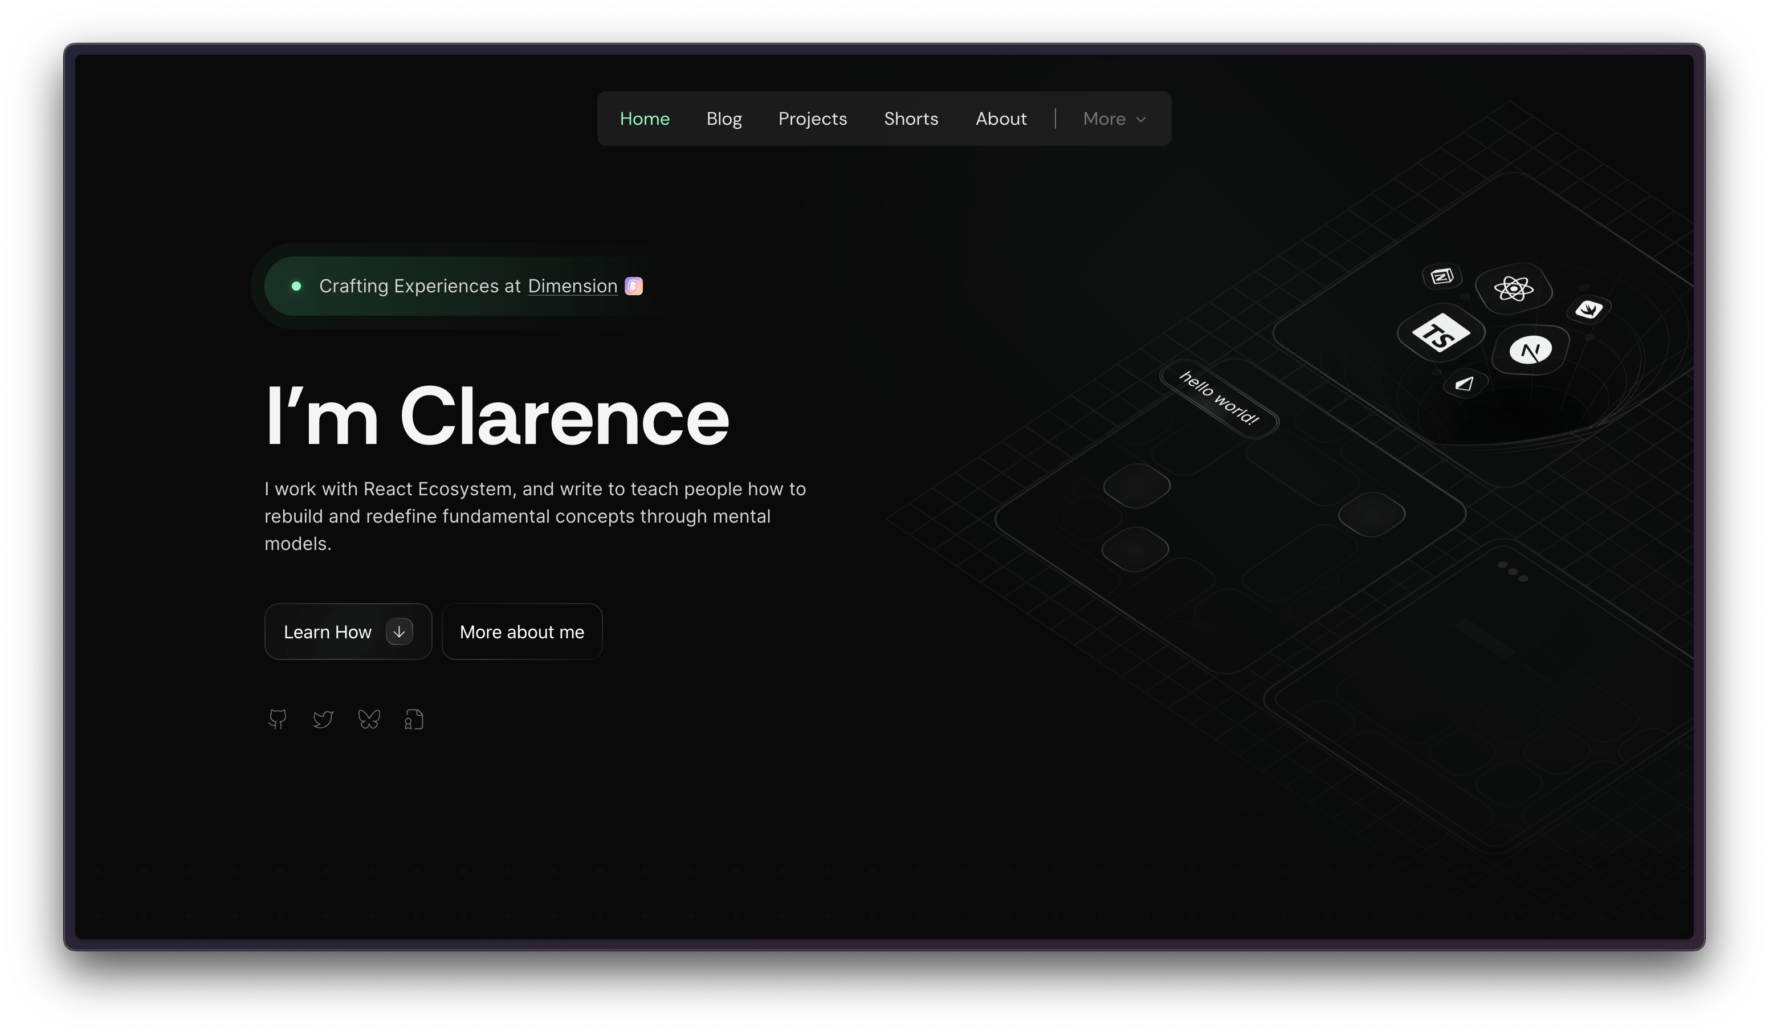
Task: Open the Bluesky butterfly icon
Action: [x=369, y=719]
